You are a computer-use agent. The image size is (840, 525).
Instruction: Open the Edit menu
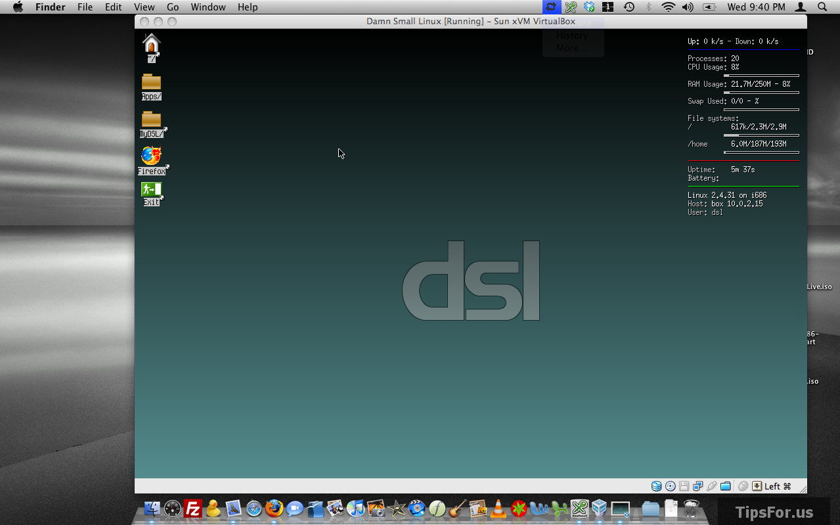(114, 7)
